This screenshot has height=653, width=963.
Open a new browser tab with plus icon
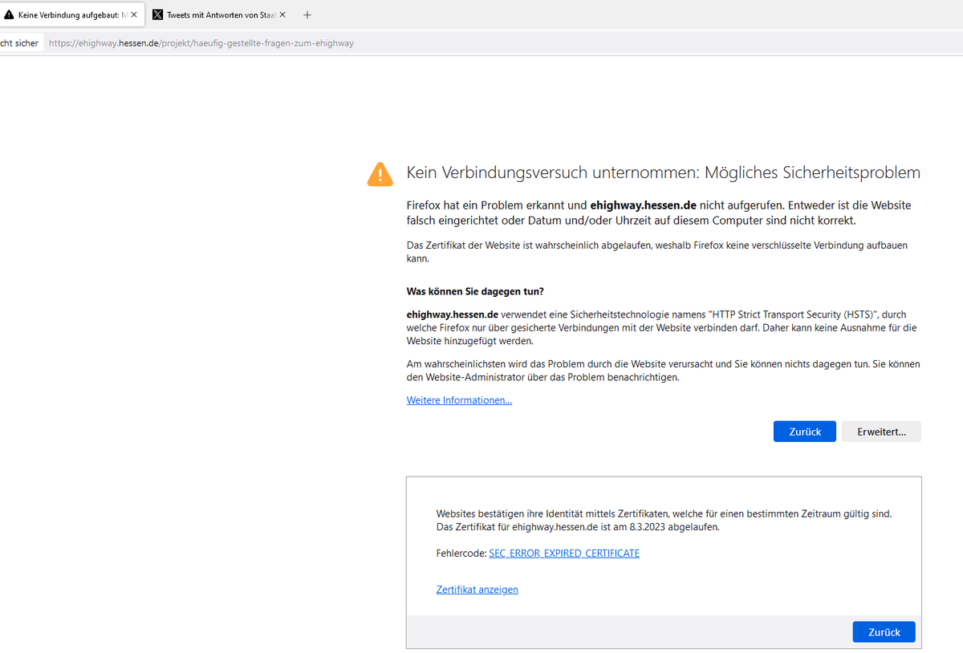307,14
